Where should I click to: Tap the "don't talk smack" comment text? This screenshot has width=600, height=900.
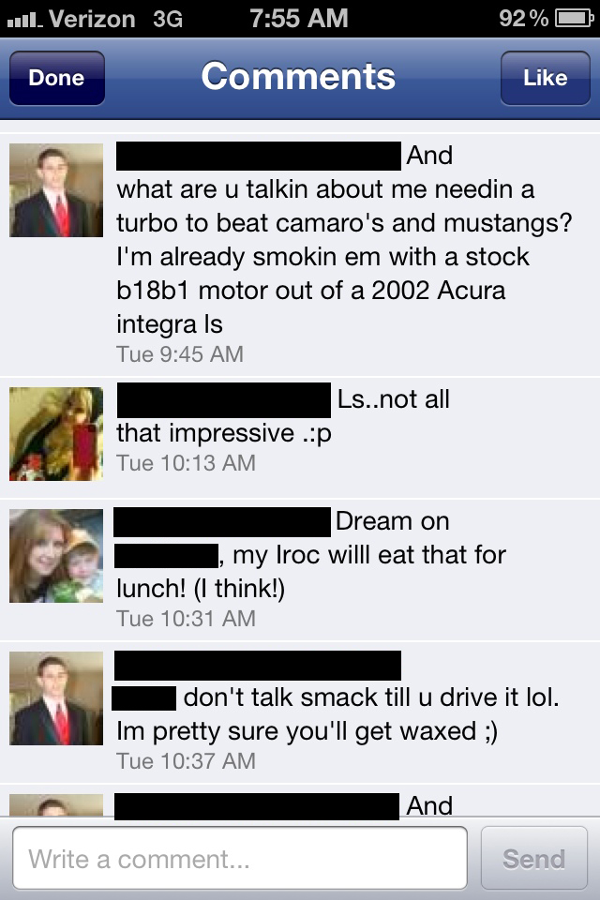(x=335, y=714)
